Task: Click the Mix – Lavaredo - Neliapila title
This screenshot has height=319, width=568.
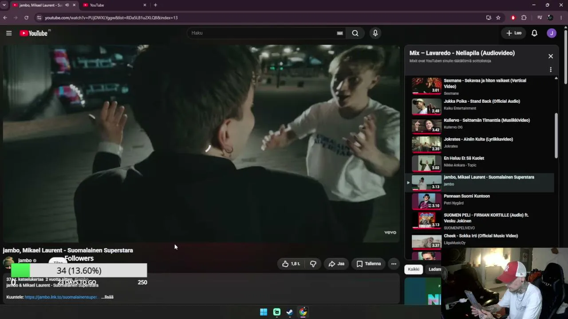Action: click(462, 53)
